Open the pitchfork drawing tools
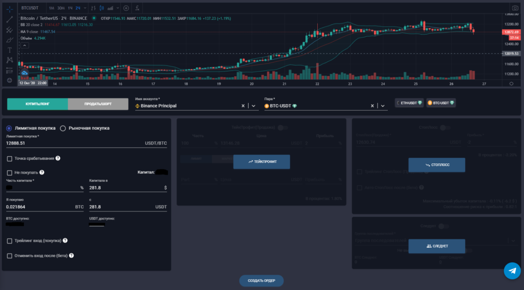 pyautogui.click(x=9, y=30)
